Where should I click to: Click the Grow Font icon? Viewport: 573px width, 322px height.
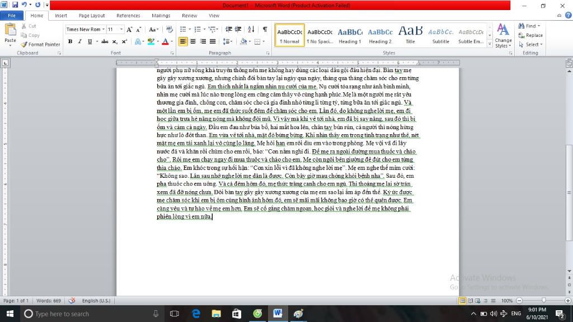click(129, 29)
